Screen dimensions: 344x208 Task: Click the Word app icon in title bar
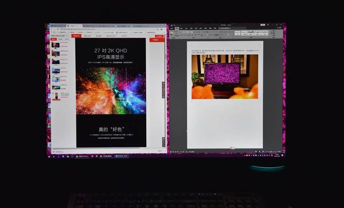171,25
